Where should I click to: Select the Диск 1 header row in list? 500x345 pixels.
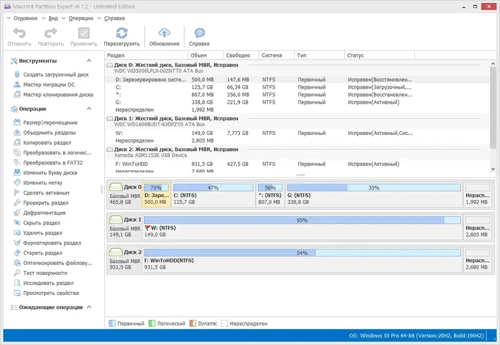(x=297, y=121)
